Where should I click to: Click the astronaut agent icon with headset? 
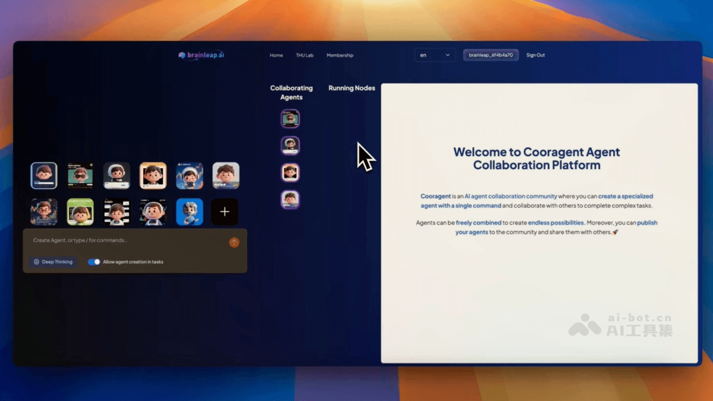pos(190,175)
